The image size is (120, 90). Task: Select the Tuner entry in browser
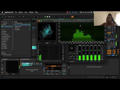(x=18, y=28)
